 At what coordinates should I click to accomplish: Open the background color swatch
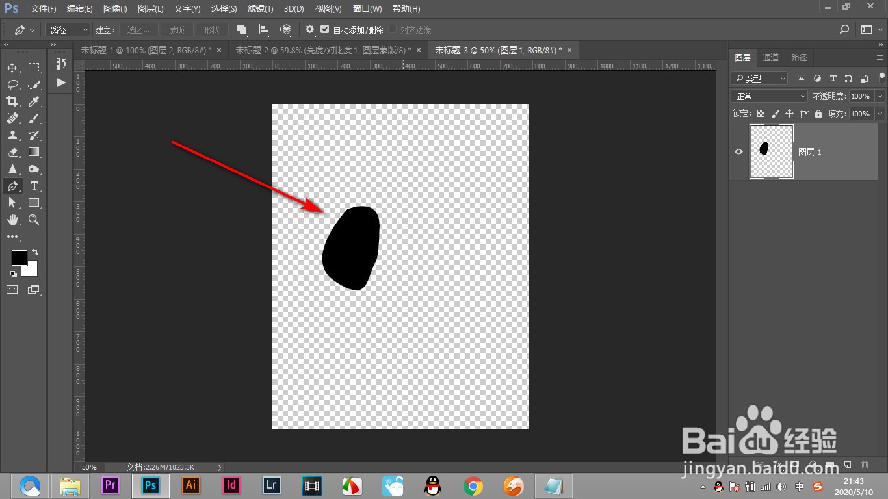tap(32, 270)
